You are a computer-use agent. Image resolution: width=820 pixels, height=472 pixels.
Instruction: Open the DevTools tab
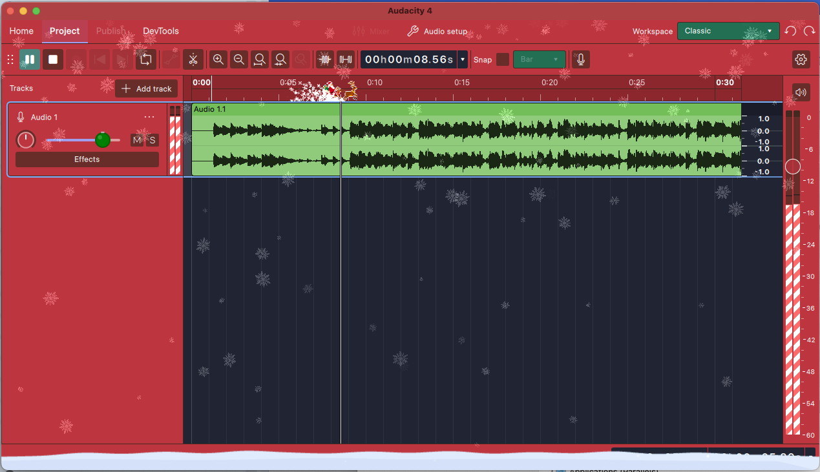coord(161,31)
